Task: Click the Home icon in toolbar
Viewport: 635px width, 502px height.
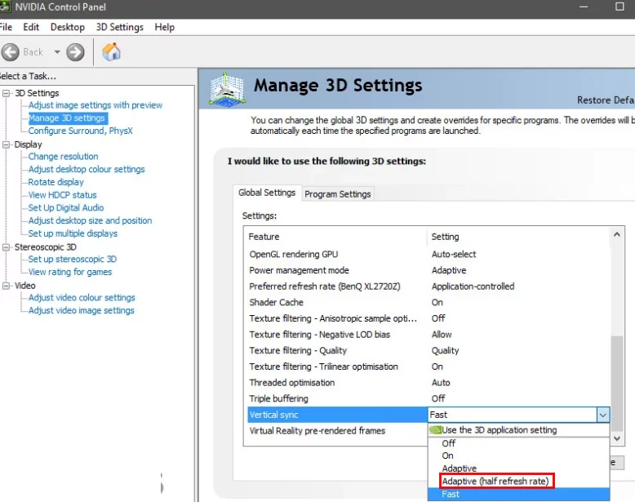Action: tap(111, 52)
